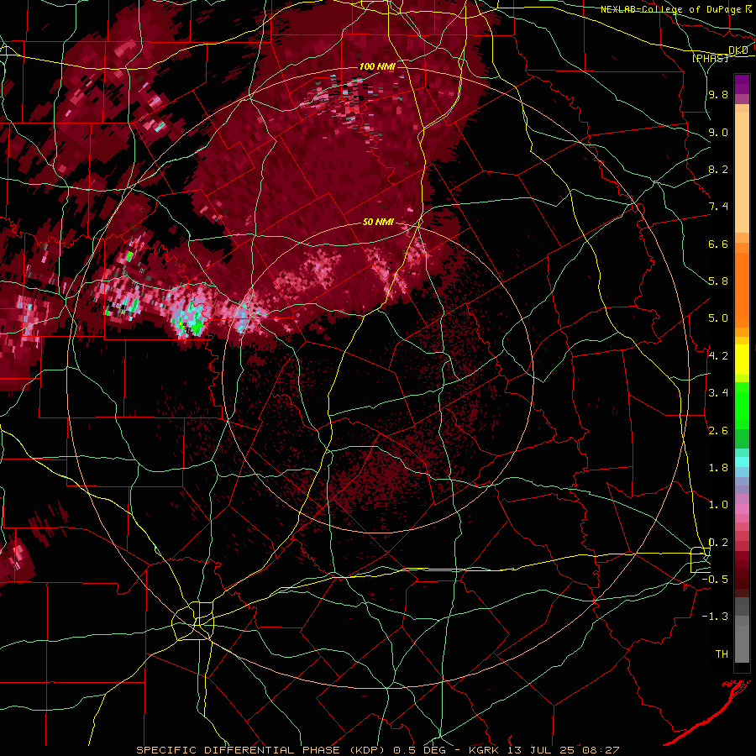Click the 1.8 scale value
This screenshot has height=756, width=756.
(x=718, y=468)
